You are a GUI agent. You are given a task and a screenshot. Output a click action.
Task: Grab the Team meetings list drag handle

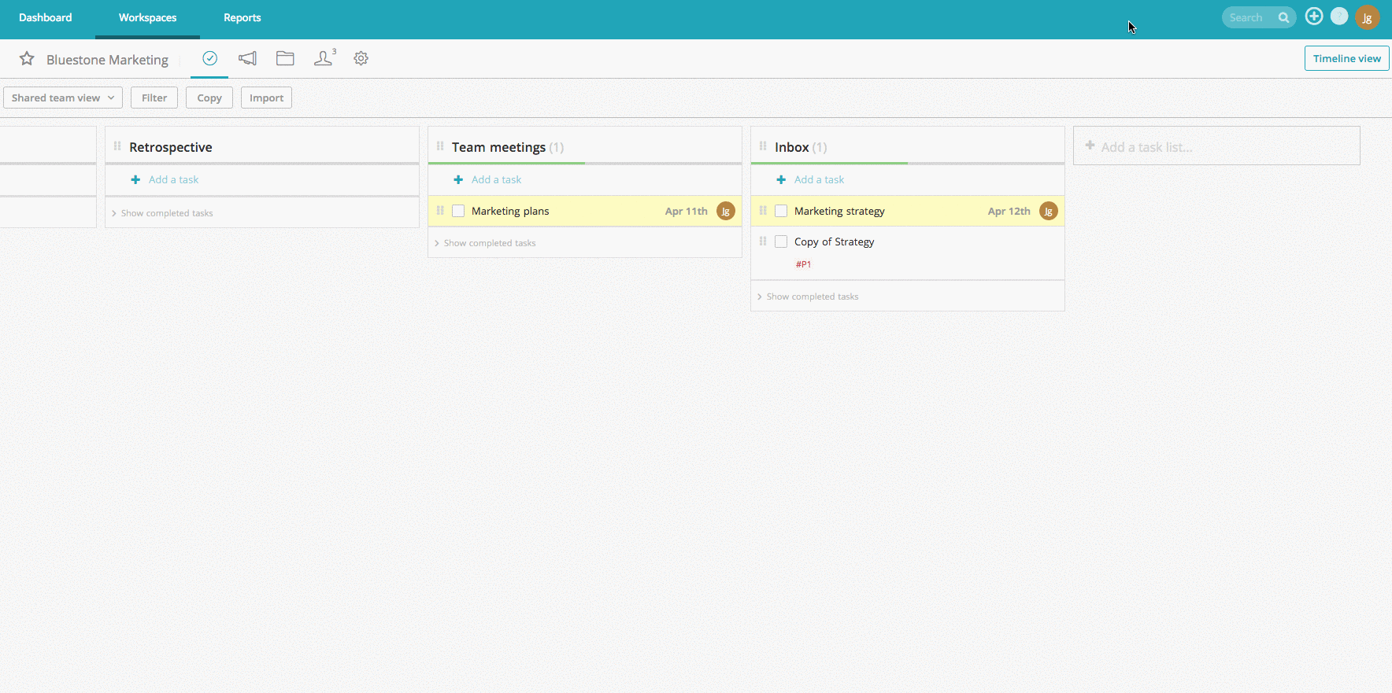click(x=440, y=146)
